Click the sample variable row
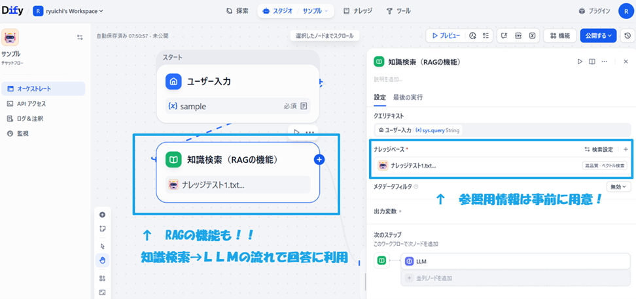636x299 pixels. [238, 106]
